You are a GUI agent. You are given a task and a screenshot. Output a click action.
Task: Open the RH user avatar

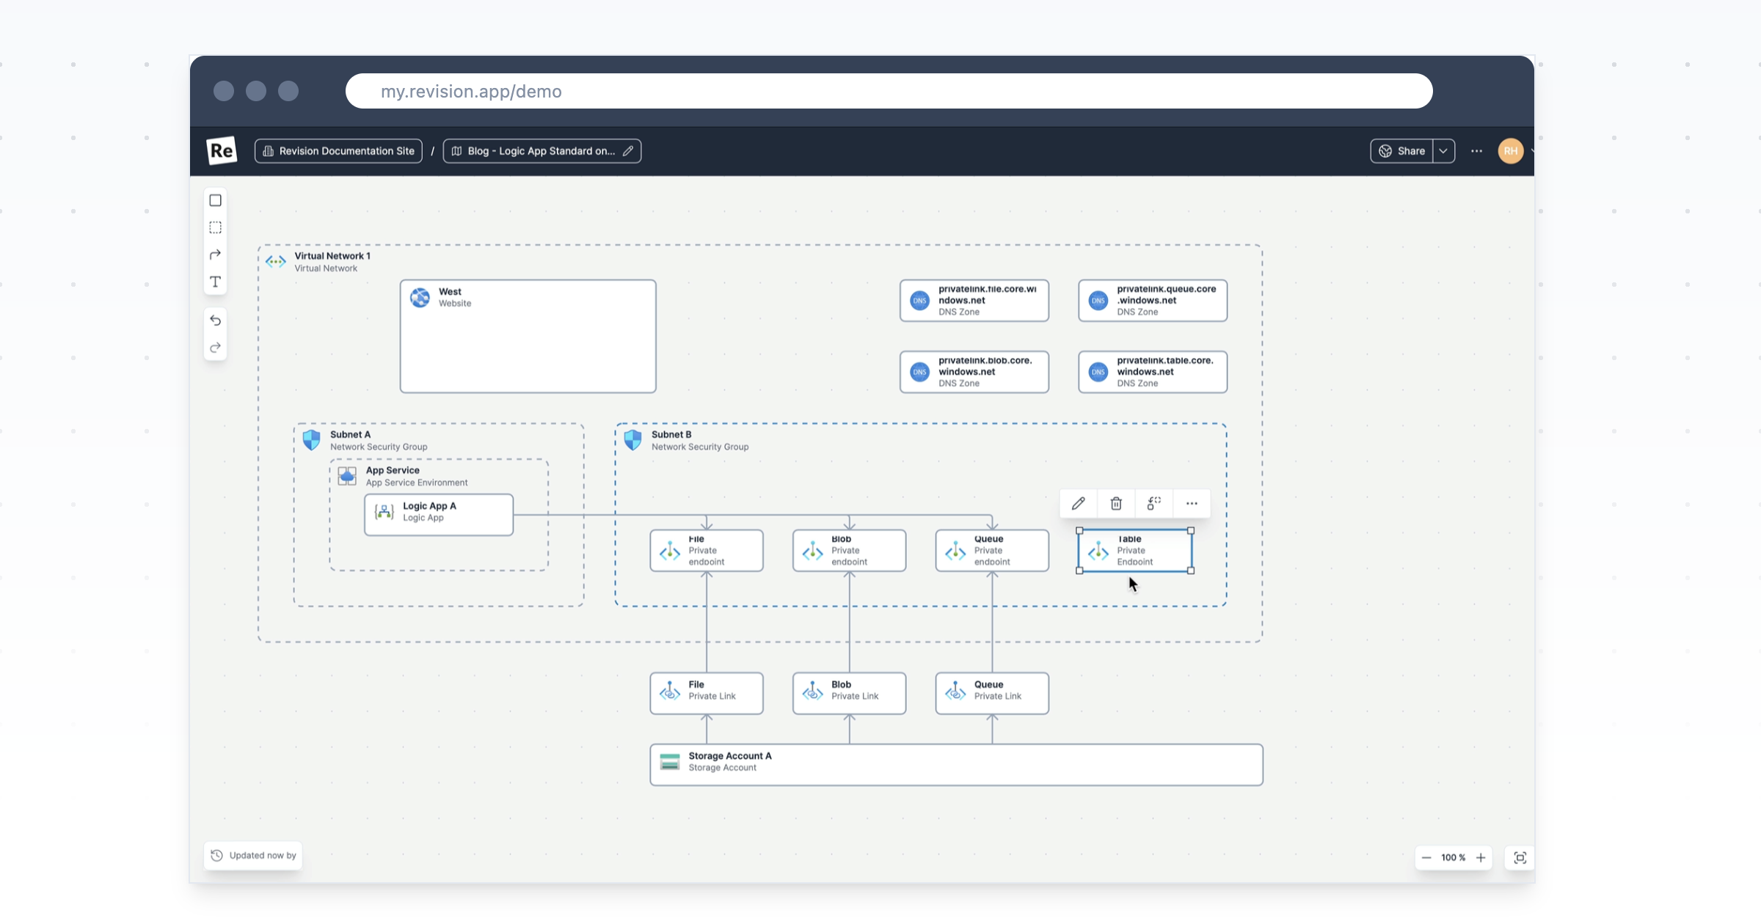(1510, 151)
